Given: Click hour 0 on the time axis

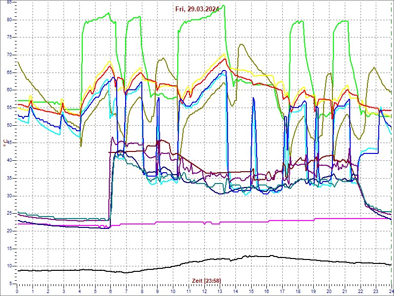Looking at the screenshot, I should [17, 291].
